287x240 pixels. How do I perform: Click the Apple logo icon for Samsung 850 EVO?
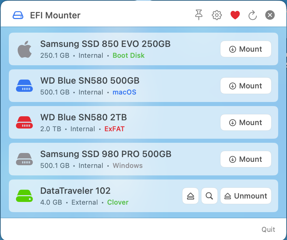coord(24,49)
